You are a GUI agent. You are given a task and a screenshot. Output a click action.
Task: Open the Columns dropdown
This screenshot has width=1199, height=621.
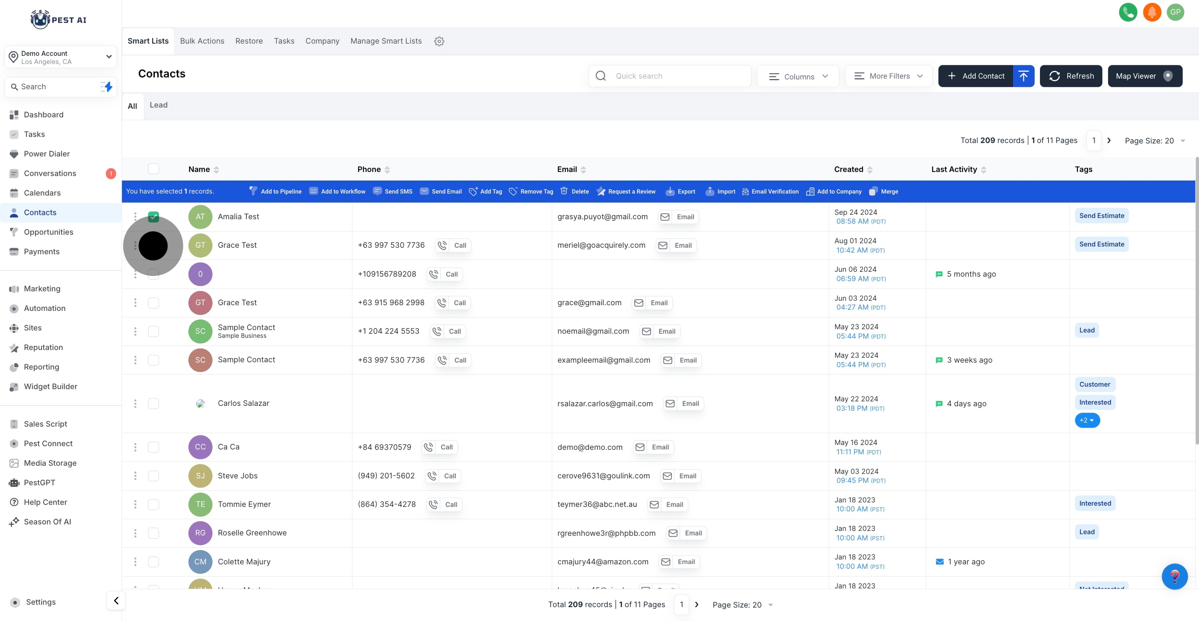coord(798,76)
